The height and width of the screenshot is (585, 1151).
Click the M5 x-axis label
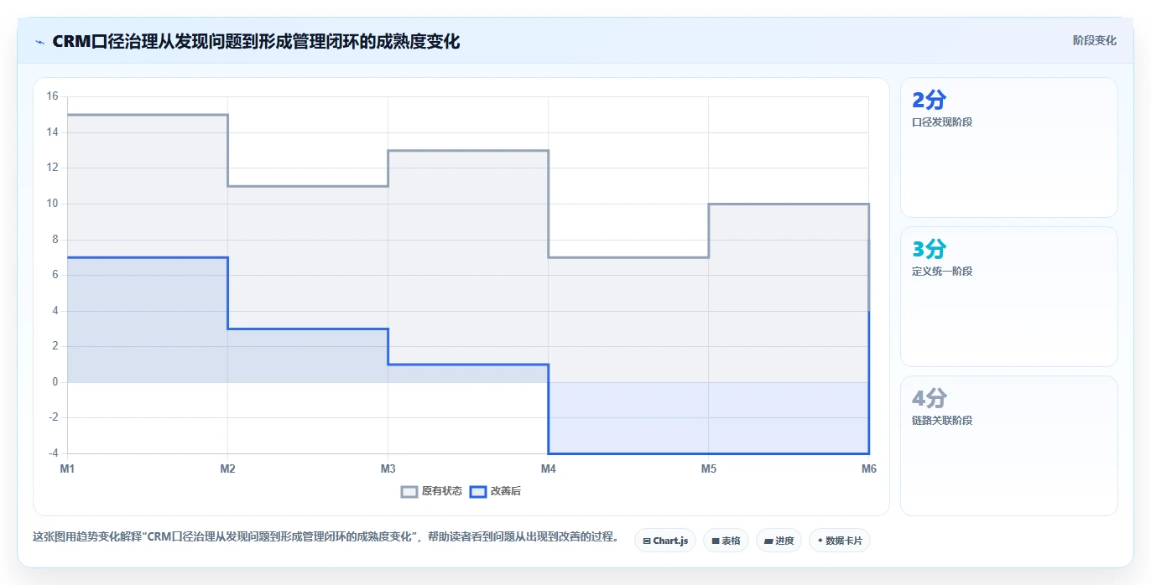click(x=709, y=469)
